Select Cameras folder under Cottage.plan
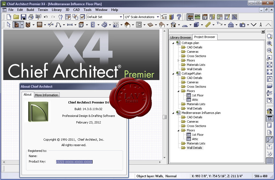This screenshot has width=275, height=180. 193,52
